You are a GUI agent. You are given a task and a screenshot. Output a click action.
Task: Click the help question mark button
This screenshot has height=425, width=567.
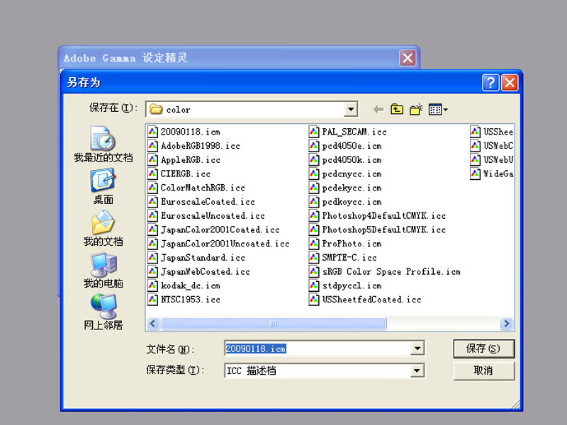[x=490, y=82]
